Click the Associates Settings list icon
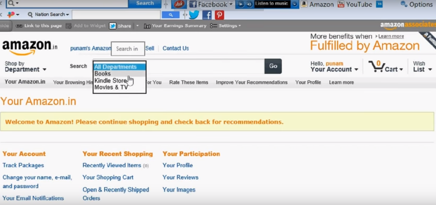Screen dimensions: 436x205 [213, 26]
